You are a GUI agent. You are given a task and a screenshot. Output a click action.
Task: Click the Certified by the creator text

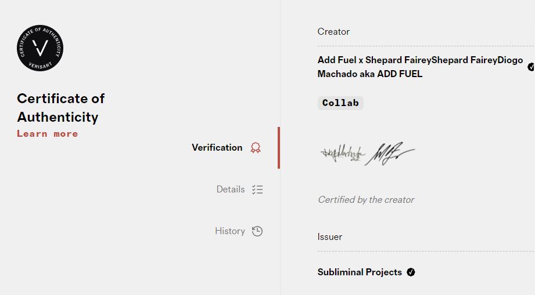tap(366, 200)
